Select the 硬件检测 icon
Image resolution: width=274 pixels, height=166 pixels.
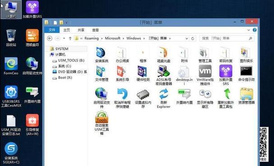(x=143, y=74)
